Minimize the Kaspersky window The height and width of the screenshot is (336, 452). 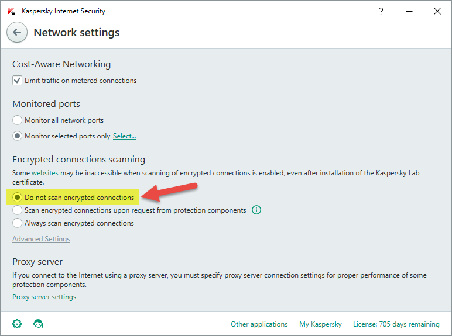(409, 11)
